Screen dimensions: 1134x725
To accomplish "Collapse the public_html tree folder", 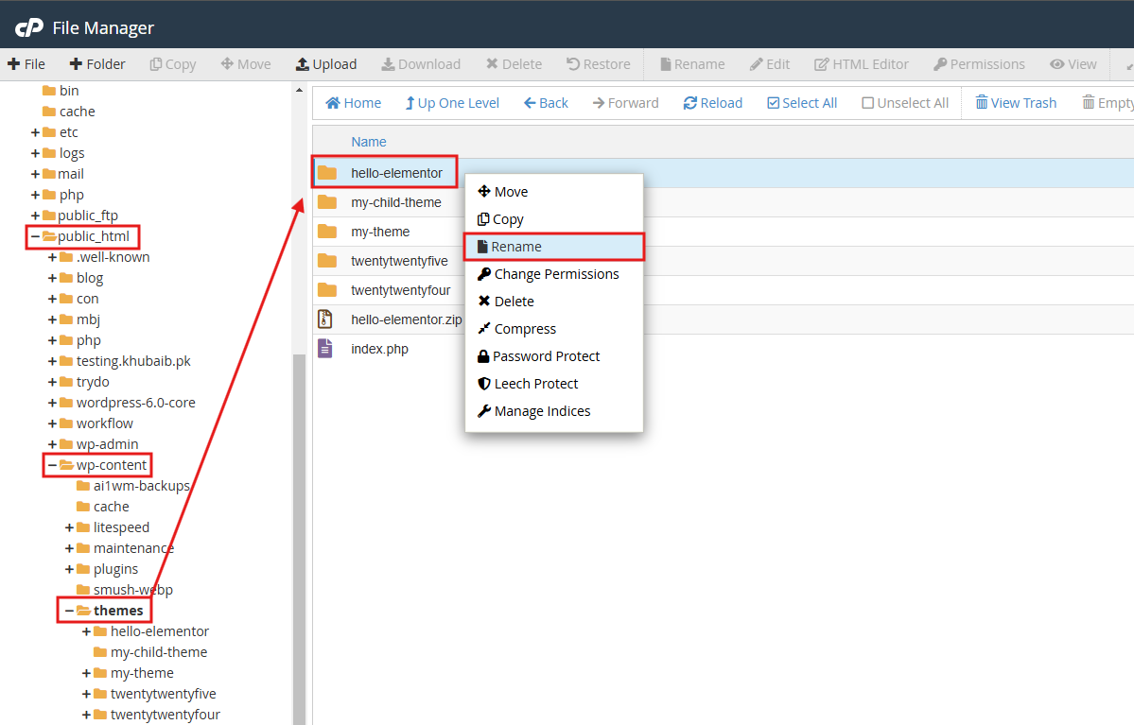I will coord(36,236).
